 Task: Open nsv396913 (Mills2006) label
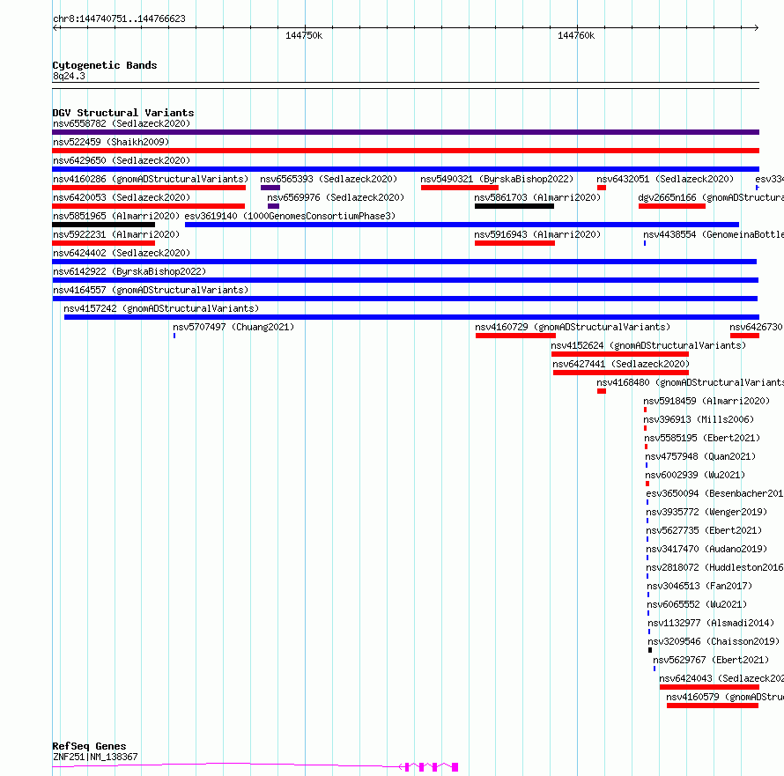tap(699, 419)
